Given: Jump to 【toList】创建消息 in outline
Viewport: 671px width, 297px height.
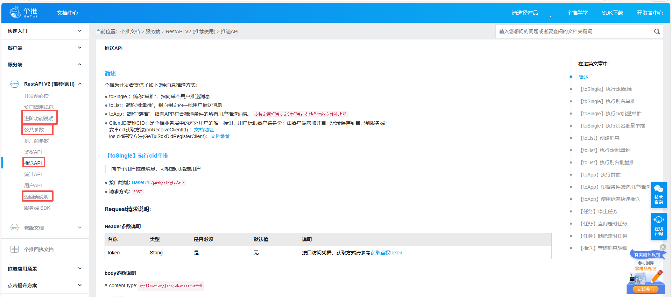Looking at the screenshot, I should click(599, 138).
